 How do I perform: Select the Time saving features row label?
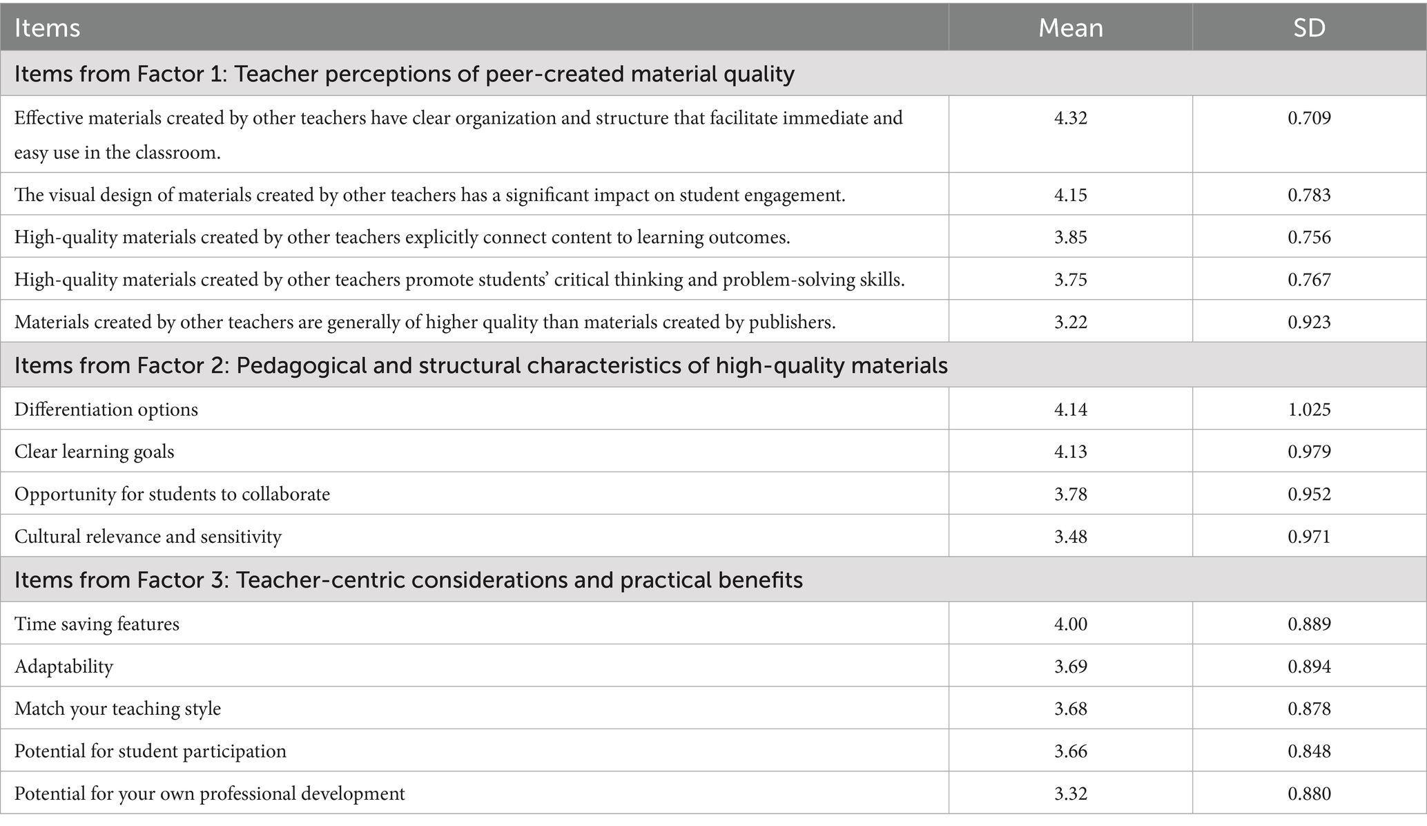[x=97, y=624]
